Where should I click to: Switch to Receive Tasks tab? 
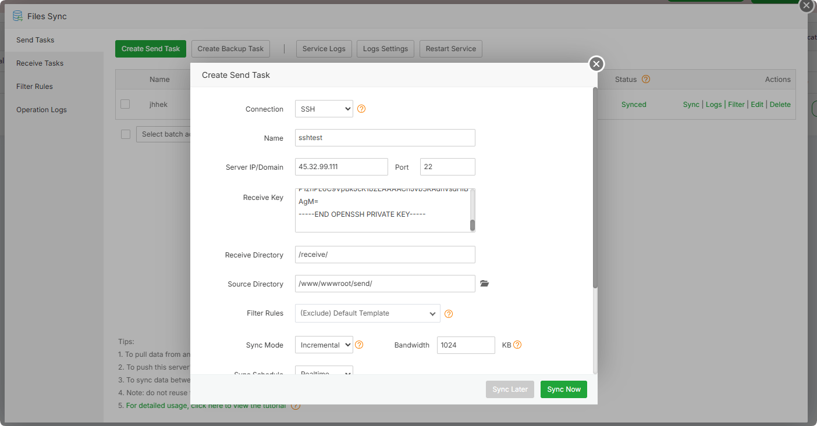point(40,63)
